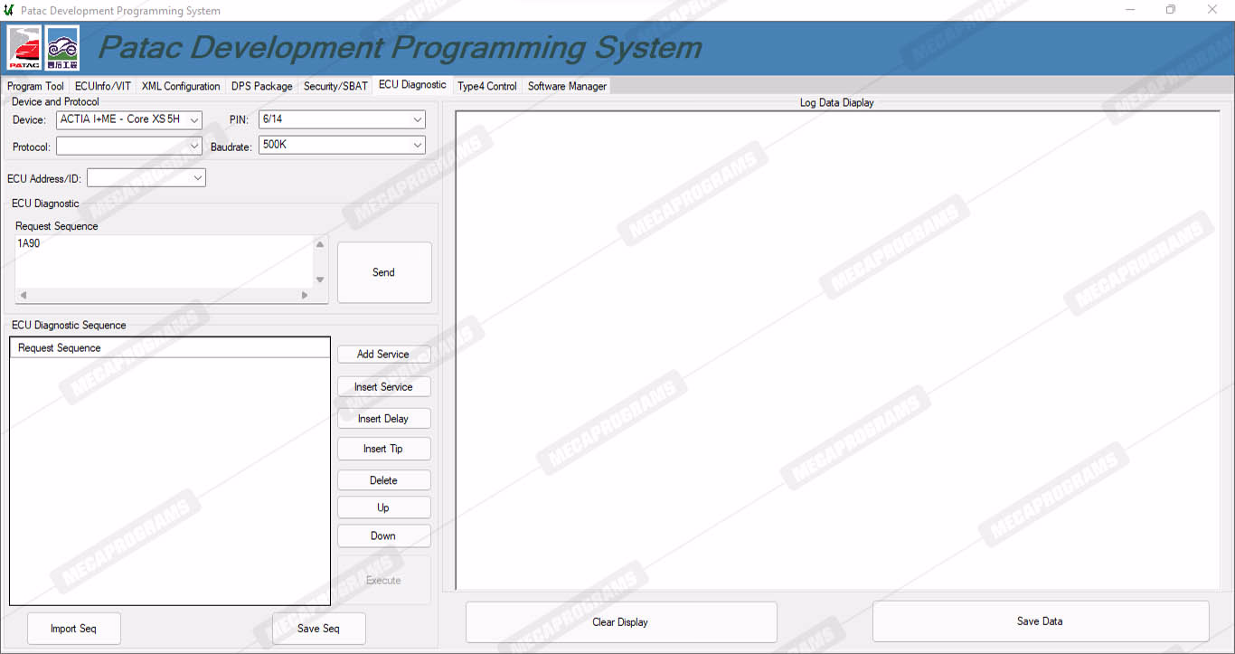Click the Request Sequence column header
The image size is (1235, 654).
(x=170, y=348)
